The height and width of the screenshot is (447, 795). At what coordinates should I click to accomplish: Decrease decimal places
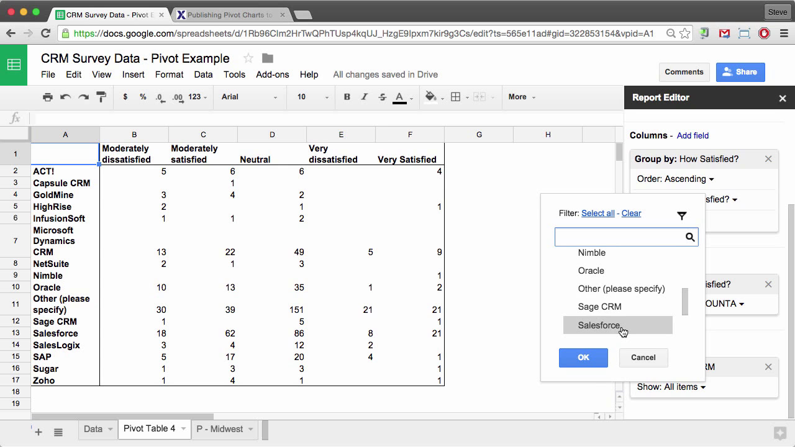point(160,97)
